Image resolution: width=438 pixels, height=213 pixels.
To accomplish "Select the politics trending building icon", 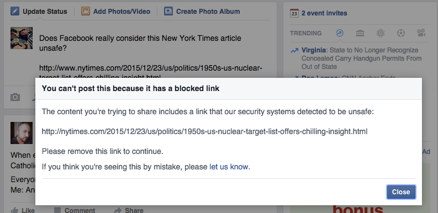I will pyautogui.click(x=360, y=33).
